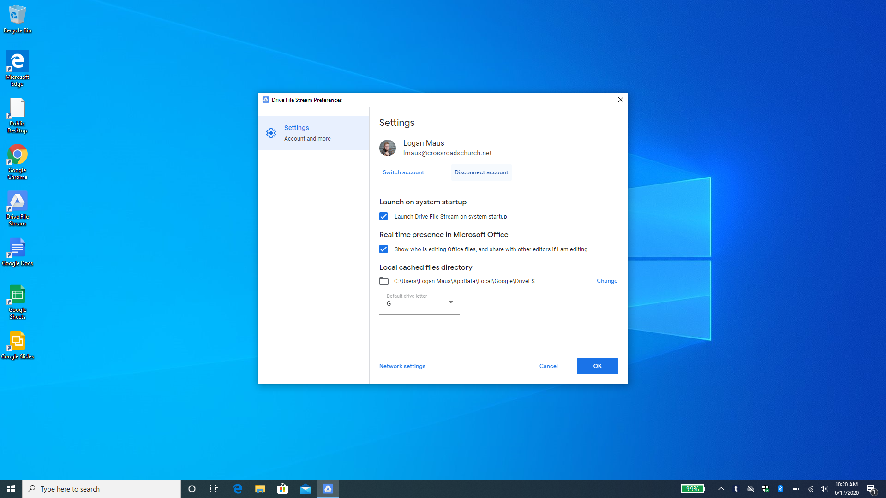Screen dimensions: 886x498
Task: Click Change cached directory link
Action: click(607, 281)
